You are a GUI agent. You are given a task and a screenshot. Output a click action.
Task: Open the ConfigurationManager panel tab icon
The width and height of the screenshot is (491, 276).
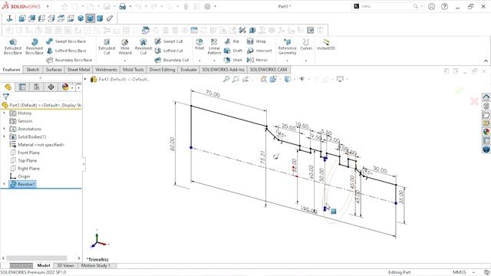37,87
